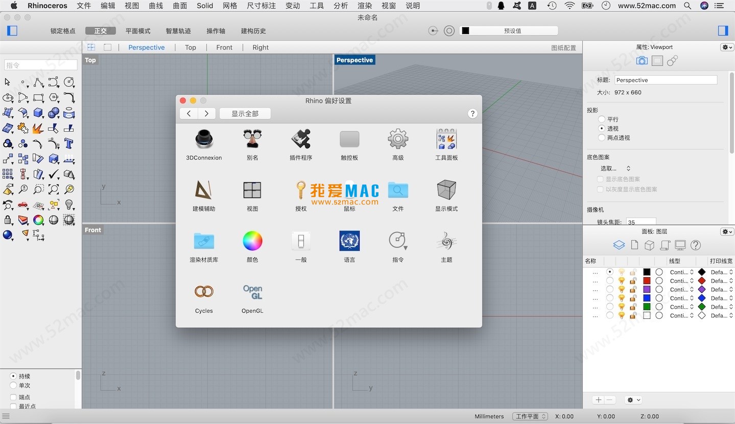This screenshot has width=735, height=424.
Task: Open the 尺寸标注 menu
Action: pyautogui.click(x=262, y=6)
